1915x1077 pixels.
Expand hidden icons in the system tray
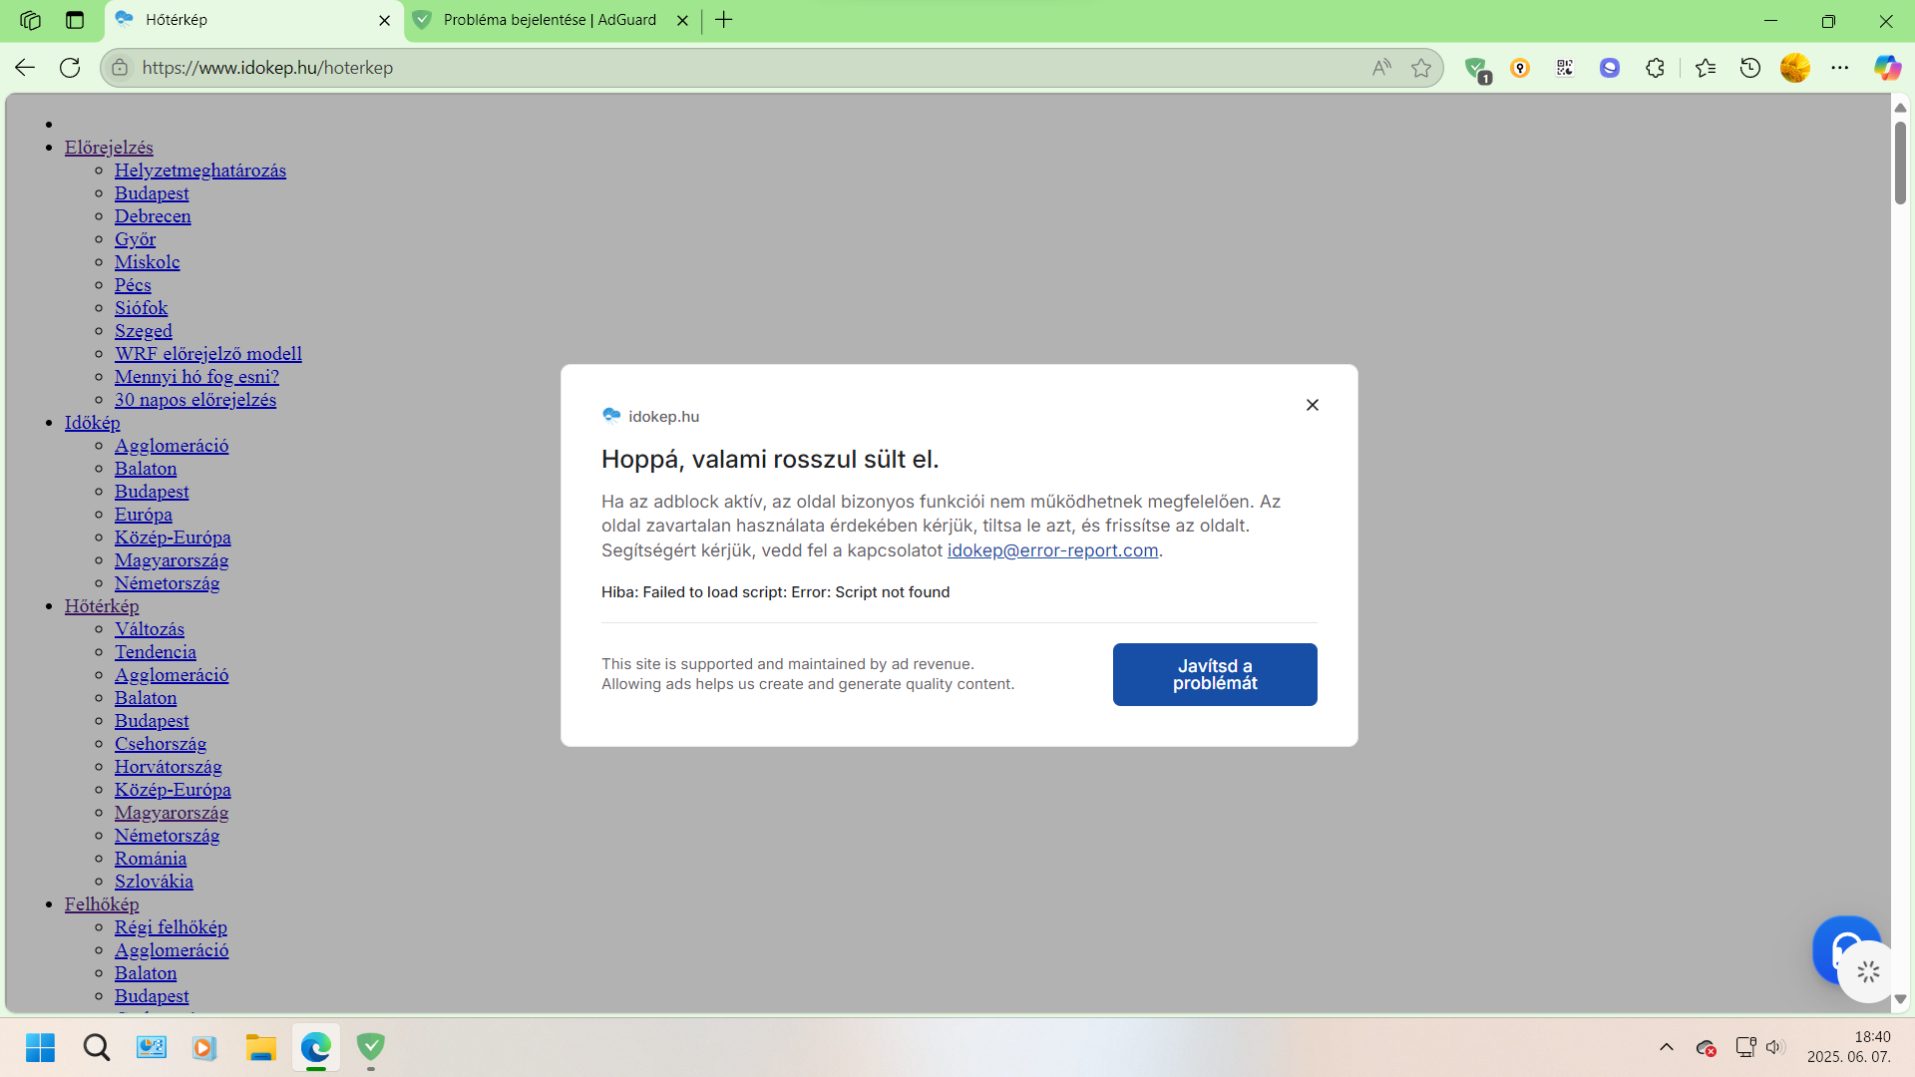pos(1667,1048)
